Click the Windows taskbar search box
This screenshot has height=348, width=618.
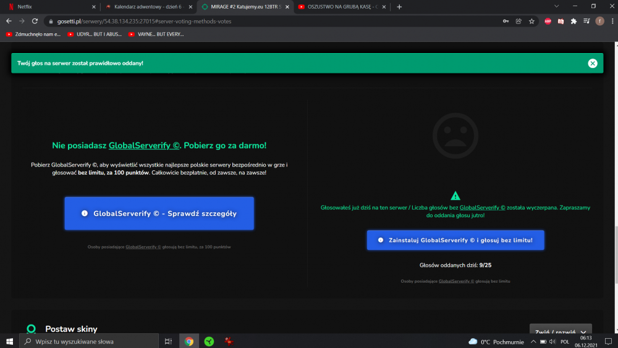pyautogui.click(x=88, y=341)
